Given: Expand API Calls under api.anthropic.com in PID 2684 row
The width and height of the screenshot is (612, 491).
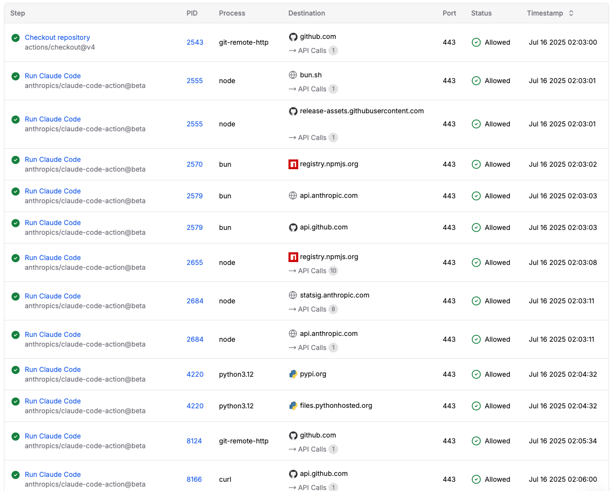Looking at the screenshot, I should [x=313, y=348].
